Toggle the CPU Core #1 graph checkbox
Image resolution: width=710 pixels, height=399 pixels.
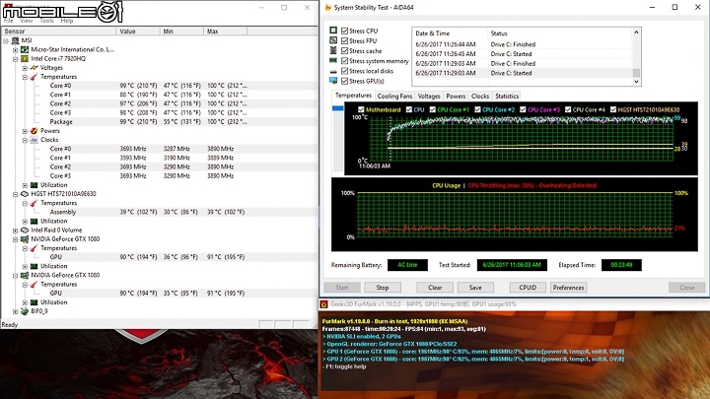[433, 109]
